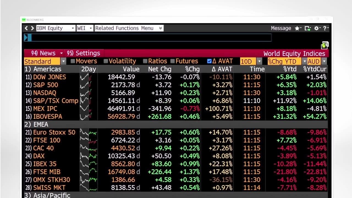Open the SWISS MKT index

pos(49,188)
